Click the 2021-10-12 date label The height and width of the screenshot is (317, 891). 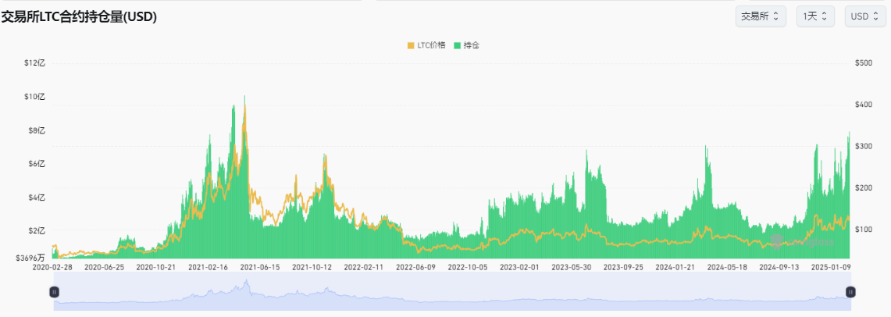pos(312,266)
